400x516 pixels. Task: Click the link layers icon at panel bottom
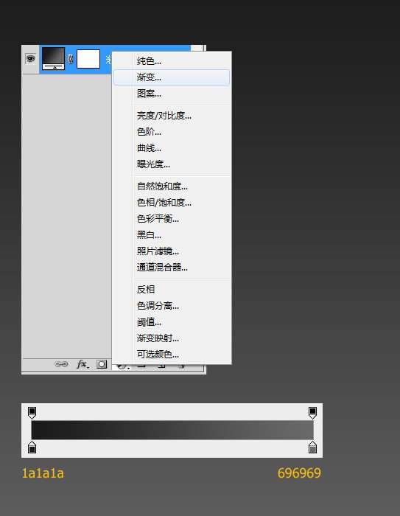click(x=61, y=364)
